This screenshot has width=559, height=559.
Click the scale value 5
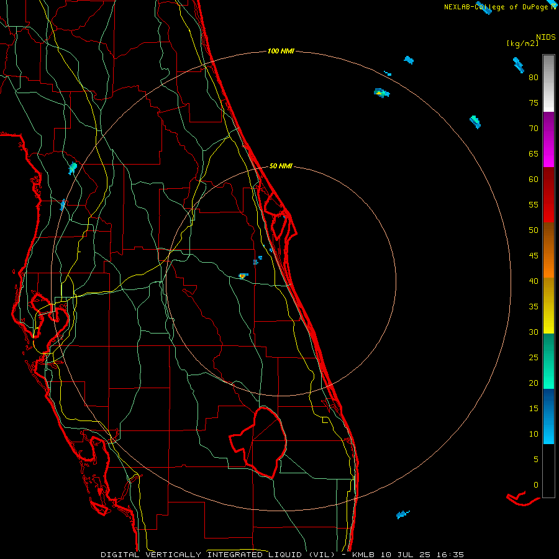pos(536,460)
